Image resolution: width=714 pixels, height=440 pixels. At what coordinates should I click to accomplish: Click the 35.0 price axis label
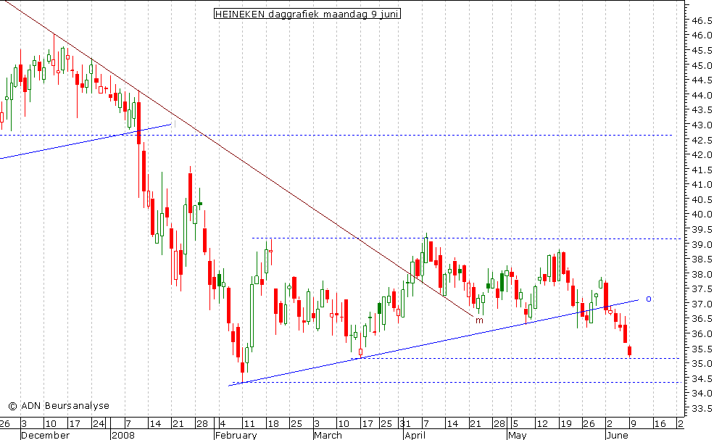pos(702,364)
